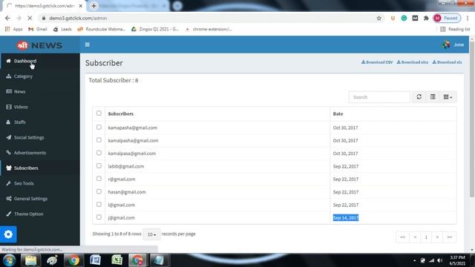475x267 pixels.
Task: Open the Jone user profile menu
Action: tap(453, 44)
